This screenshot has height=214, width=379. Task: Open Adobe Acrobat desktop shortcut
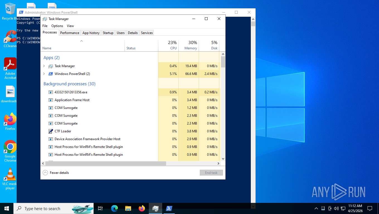(10, 69)
